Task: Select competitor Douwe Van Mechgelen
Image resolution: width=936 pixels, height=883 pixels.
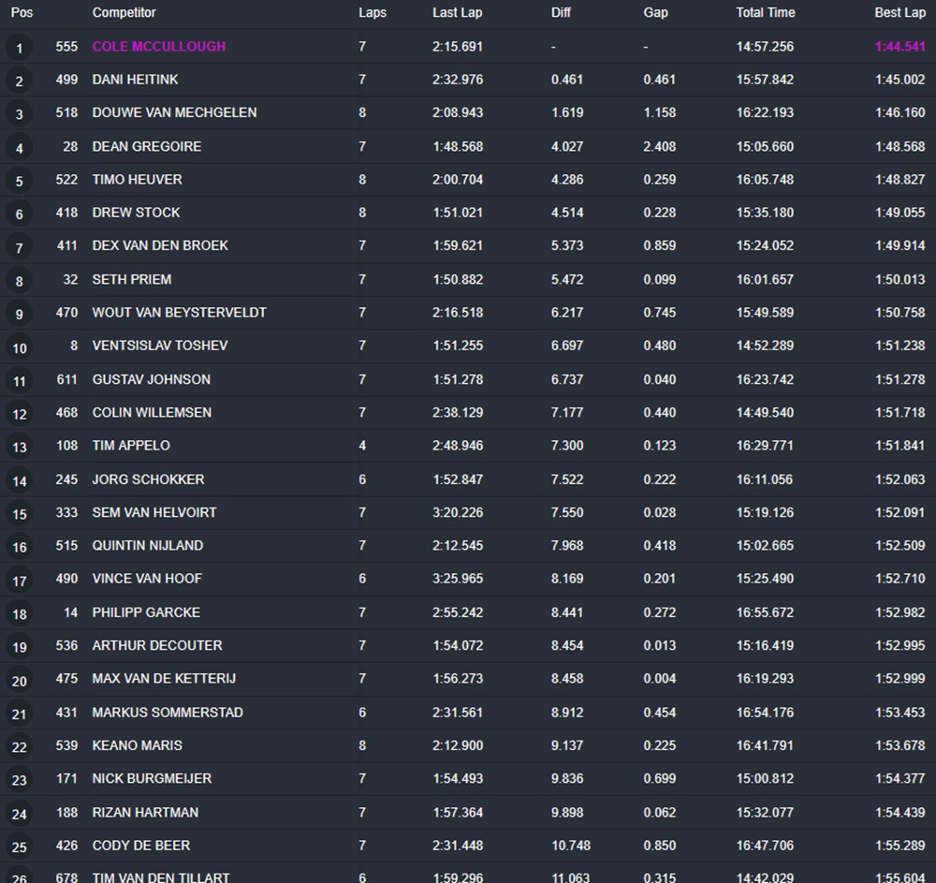Action: (174, 112)
